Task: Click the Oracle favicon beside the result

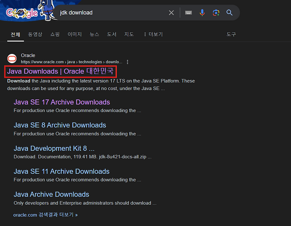Action: [12, 58]
